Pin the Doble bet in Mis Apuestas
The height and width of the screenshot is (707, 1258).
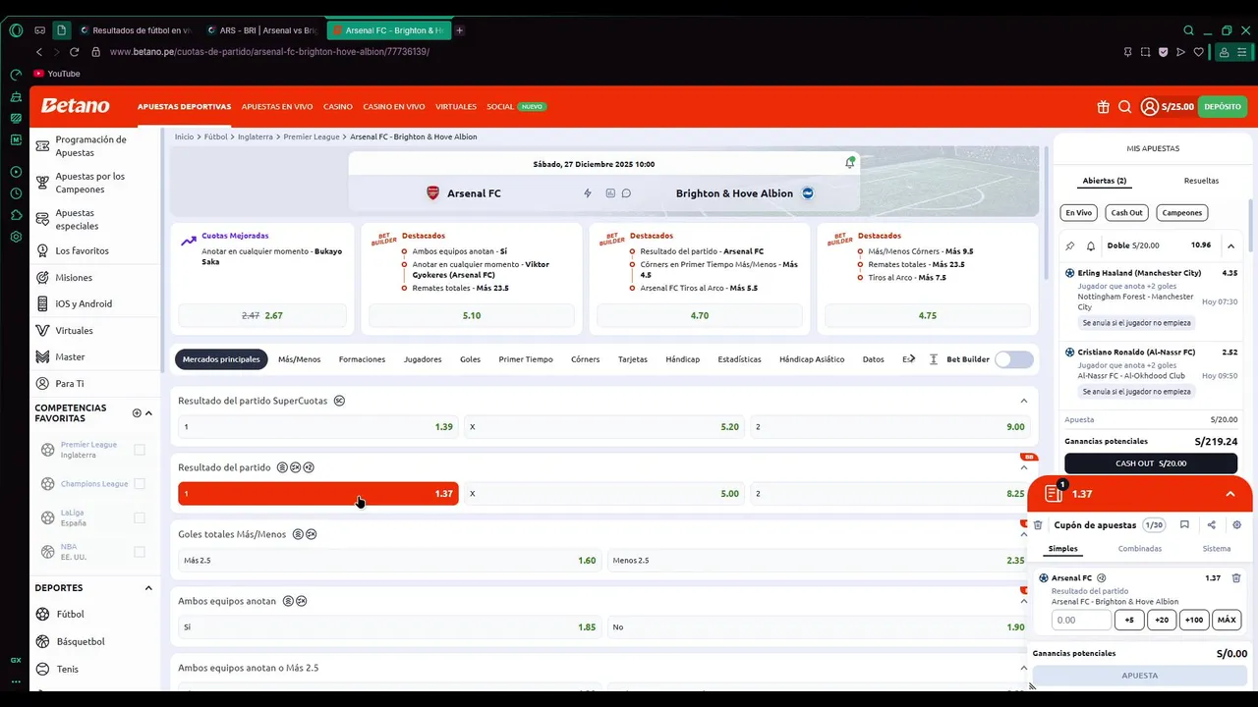point(1070,245)
